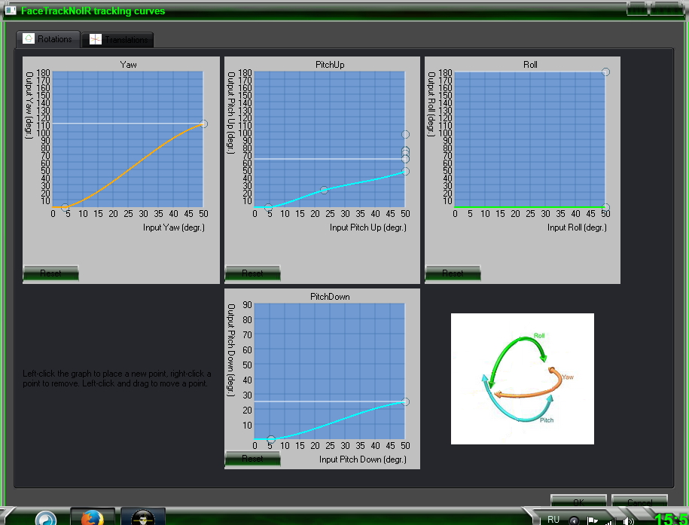
Task: Reset the PitchDown curve
Action: [x=252, y=459]
